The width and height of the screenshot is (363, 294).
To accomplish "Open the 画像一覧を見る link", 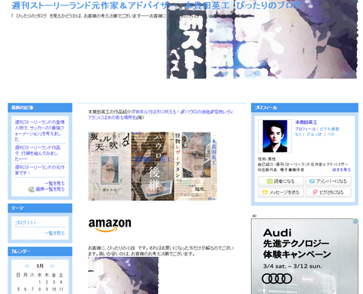I will point(50,189).
